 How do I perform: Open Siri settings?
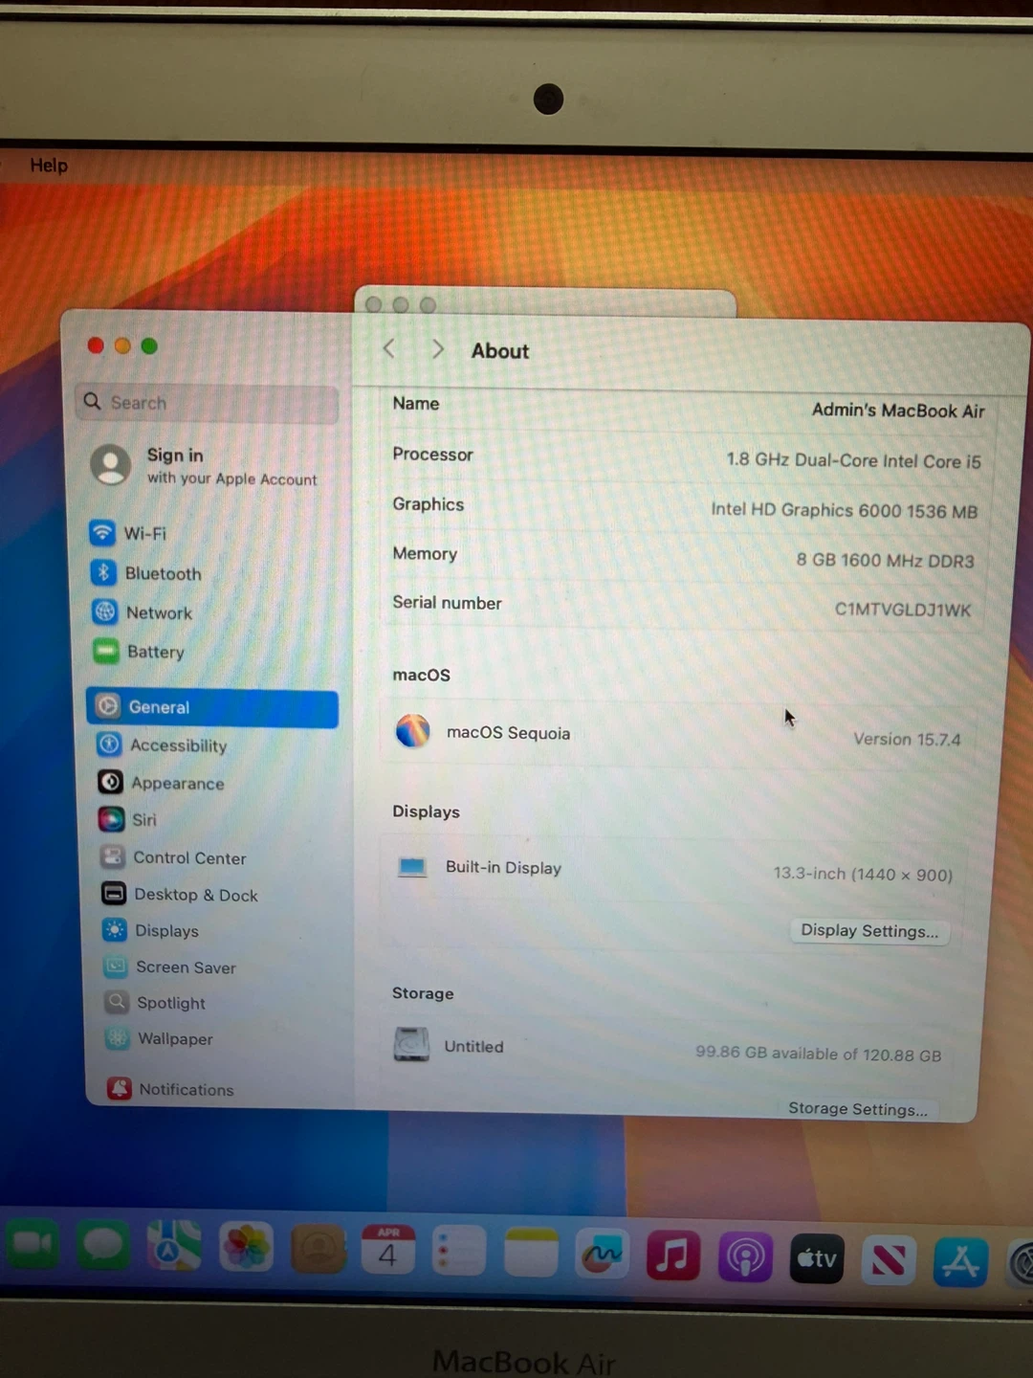127,820
